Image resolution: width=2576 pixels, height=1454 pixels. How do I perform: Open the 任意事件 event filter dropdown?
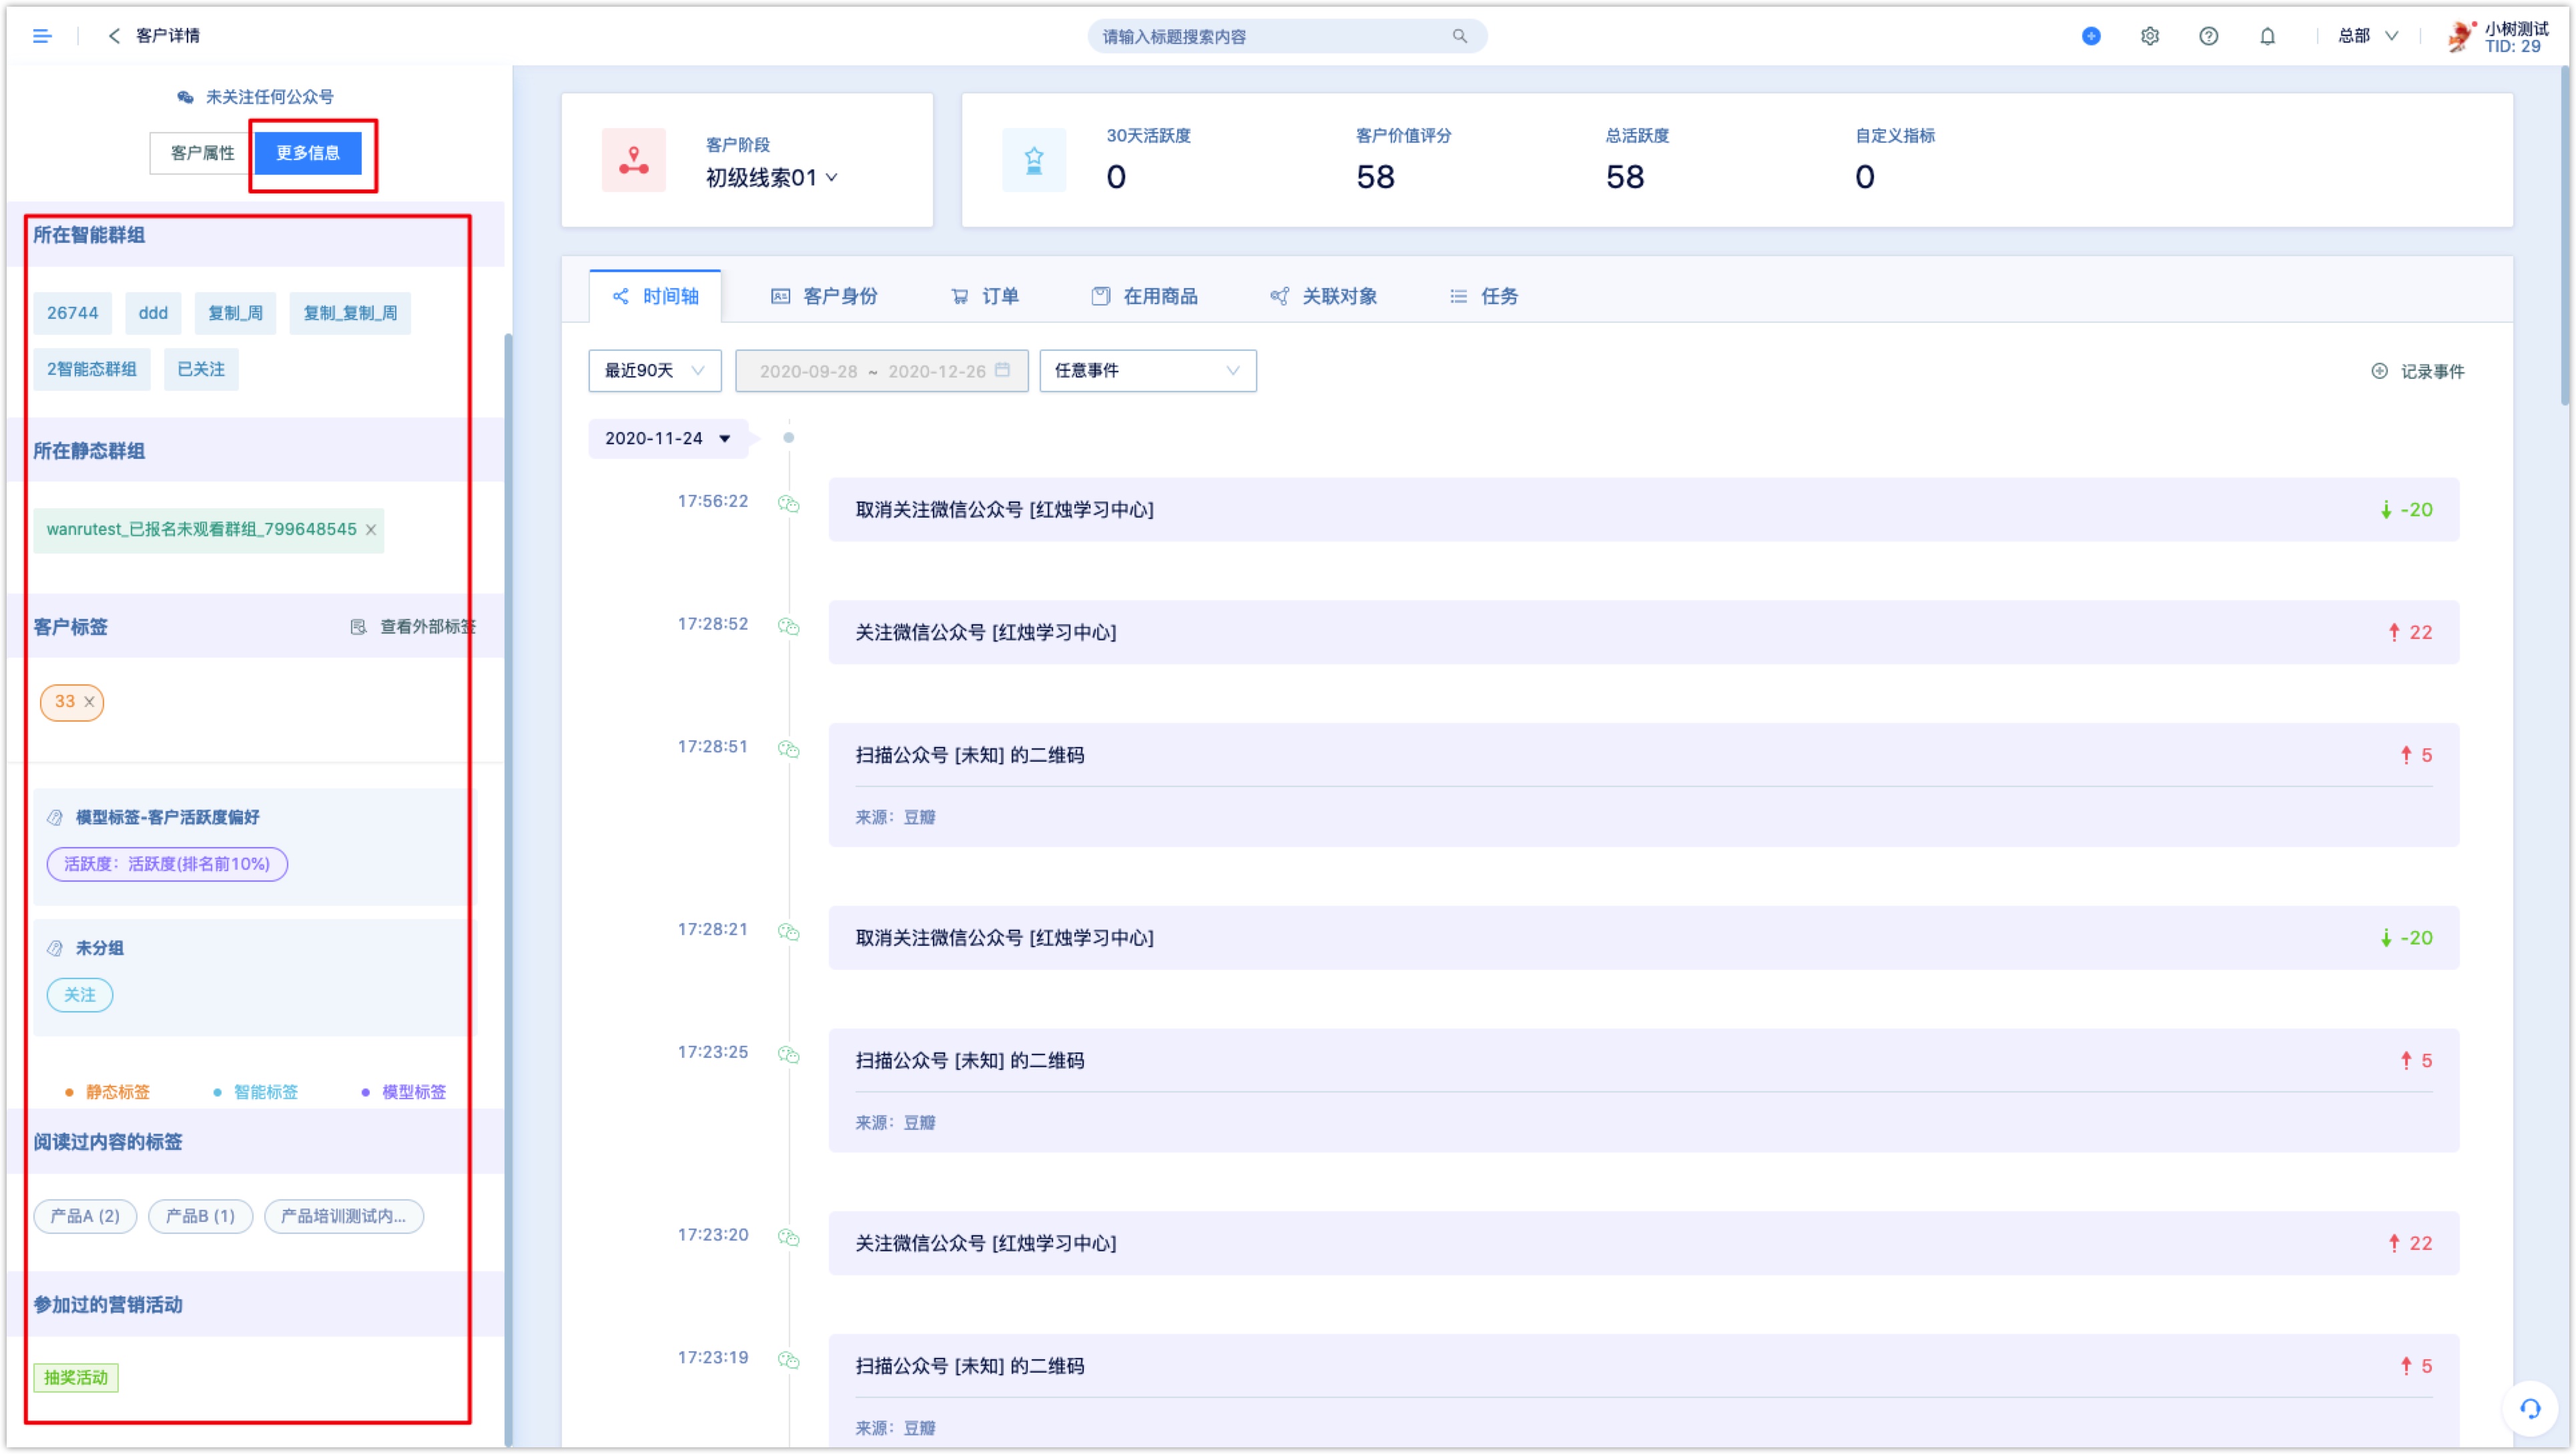coord(1148,371)
